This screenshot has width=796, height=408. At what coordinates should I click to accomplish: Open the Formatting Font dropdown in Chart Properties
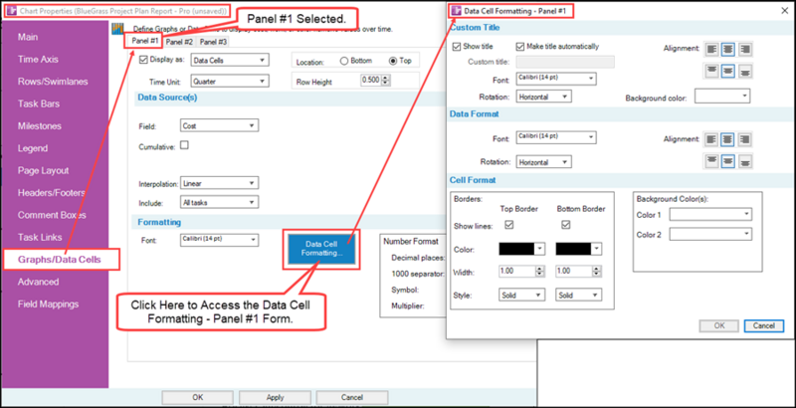coord(219,240)
